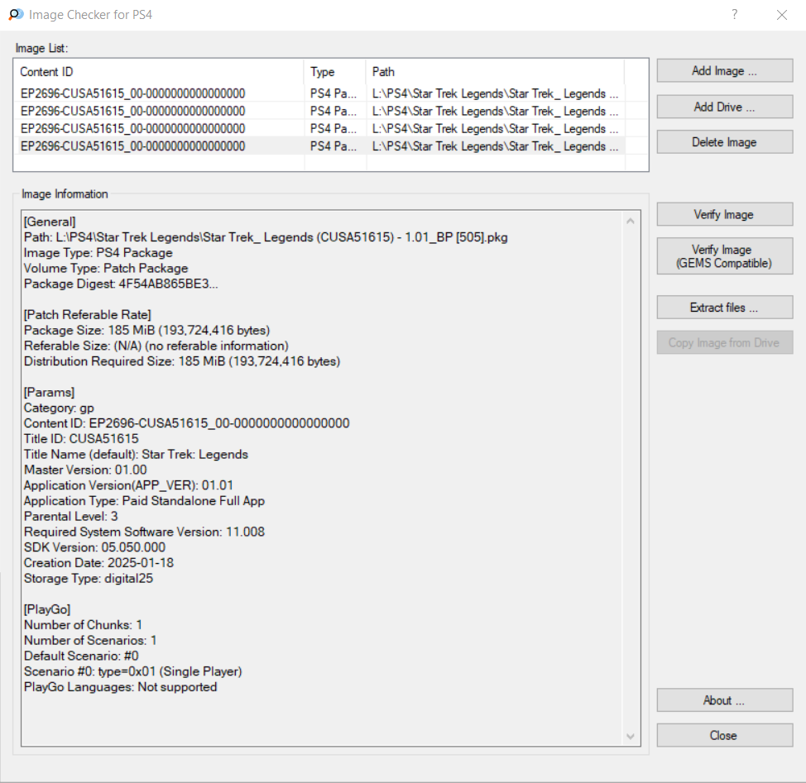Click the 'Title Name (default): Star Trek: Legends' line
Image resolution: width=806 pixels, height=783 pixels.
coord(137,455)
